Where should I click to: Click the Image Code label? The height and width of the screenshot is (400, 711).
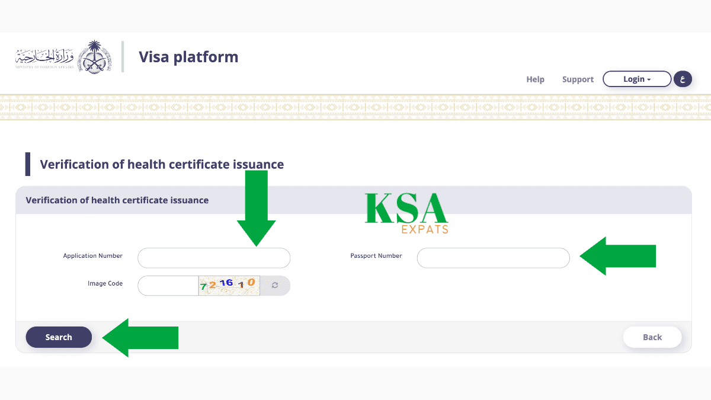point(105,284)
